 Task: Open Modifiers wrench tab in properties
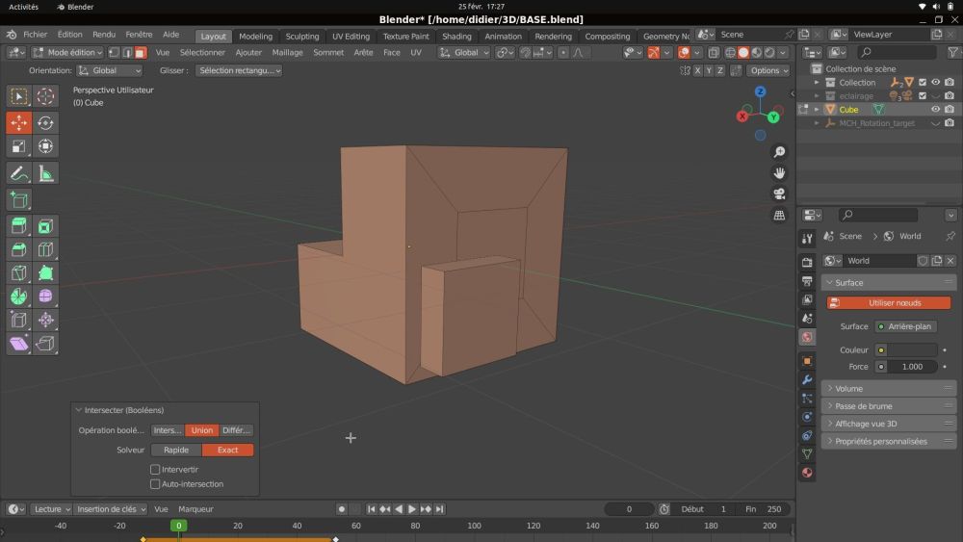(x=807, y=380)
